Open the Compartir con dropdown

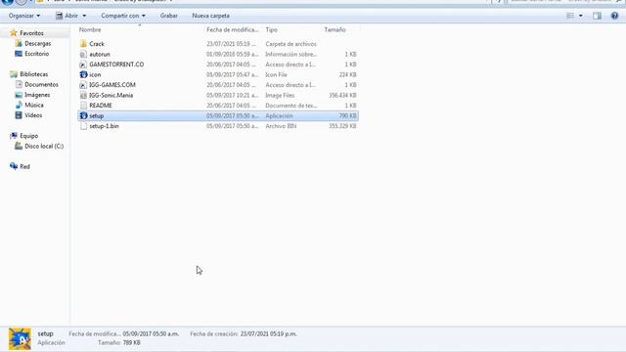click(x=123, y=16)
